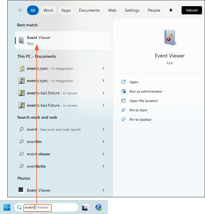Click Run as administrator shield icon
The image size is (205, 214).
(x=123, y=91)
